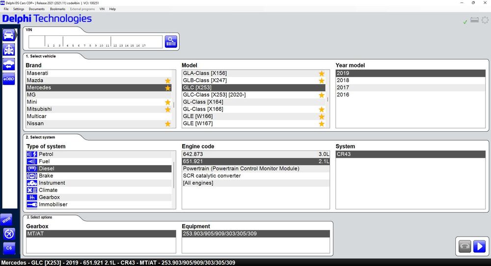Toggle favorite star for Mercedes brand
The height and width of the screenshot is (266, 491).
point(168,88)
